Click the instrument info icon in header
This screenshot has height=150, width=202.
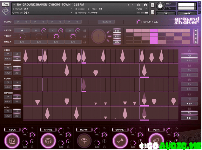click(x=146, y=5)
